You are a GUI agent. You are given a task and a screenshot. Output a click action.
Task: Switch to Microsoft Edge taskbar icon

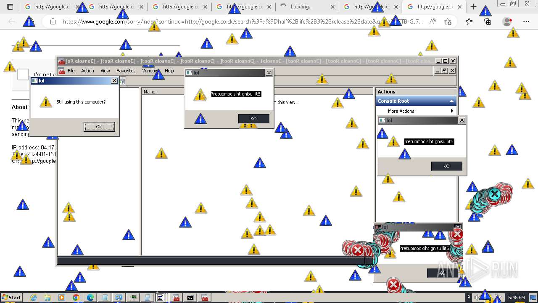pos(90,298)
